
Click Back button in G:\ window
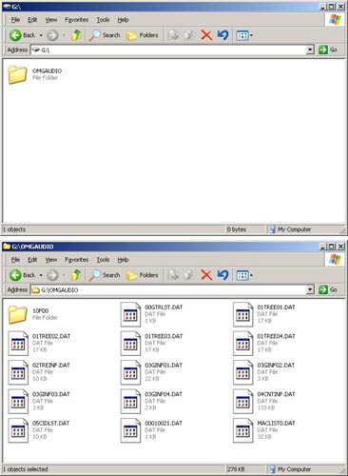22,35
